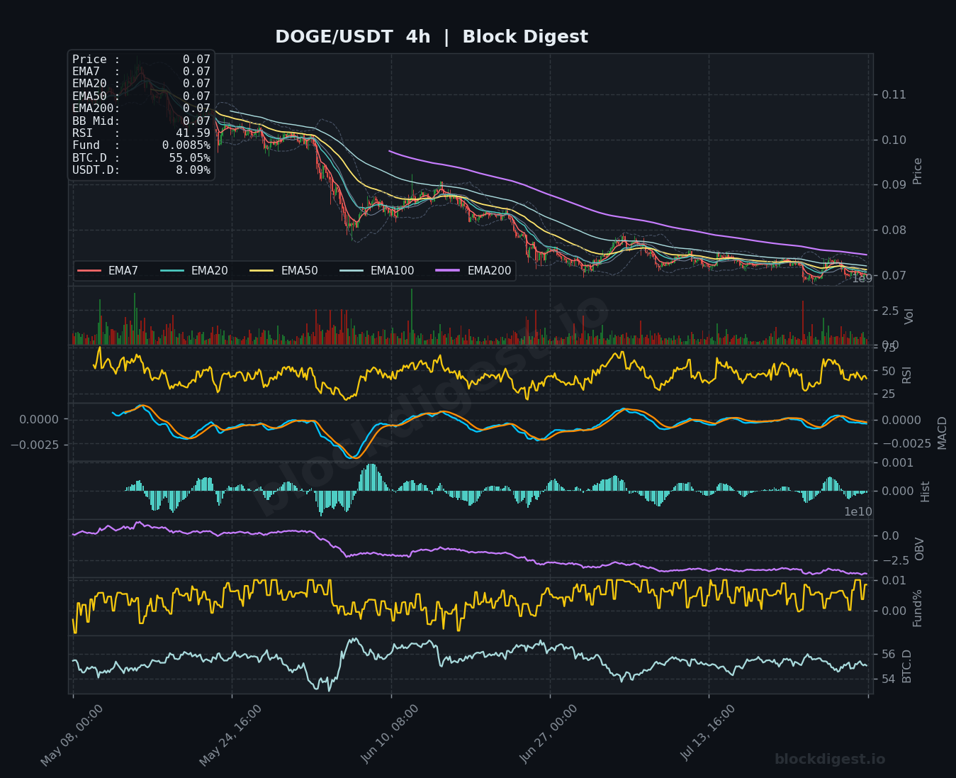This screenshot has height=778, width=956.
Task: Click the 'BTC.D : 55.05%' row in info box
Action: pyautogui.click(x=141, y=158)
